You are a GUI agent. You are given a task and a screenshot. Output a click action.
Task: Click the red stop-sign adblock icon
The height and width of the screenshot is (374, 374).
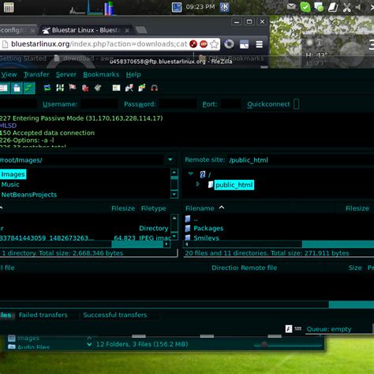[x=204, y=44]
